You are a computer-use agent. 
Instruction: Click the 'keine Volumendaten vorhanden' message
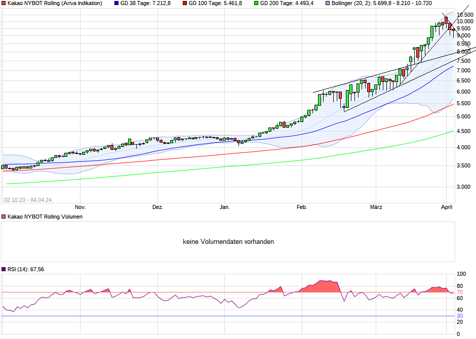228,242
